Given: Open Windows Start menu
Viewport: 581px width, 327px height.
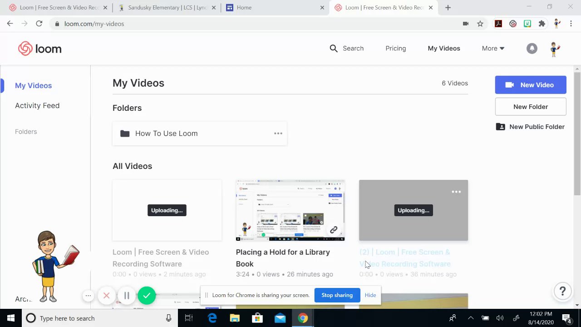Looking at the screenshot, I should pyautogui.click(x=11, y=318).
